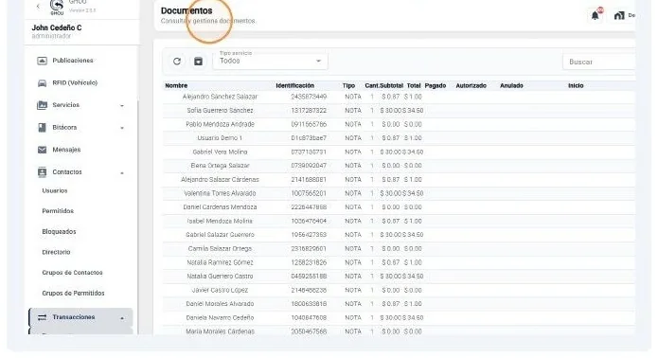Select the Javier Castro López row
The image size is (658, 358).
point(399,290)
